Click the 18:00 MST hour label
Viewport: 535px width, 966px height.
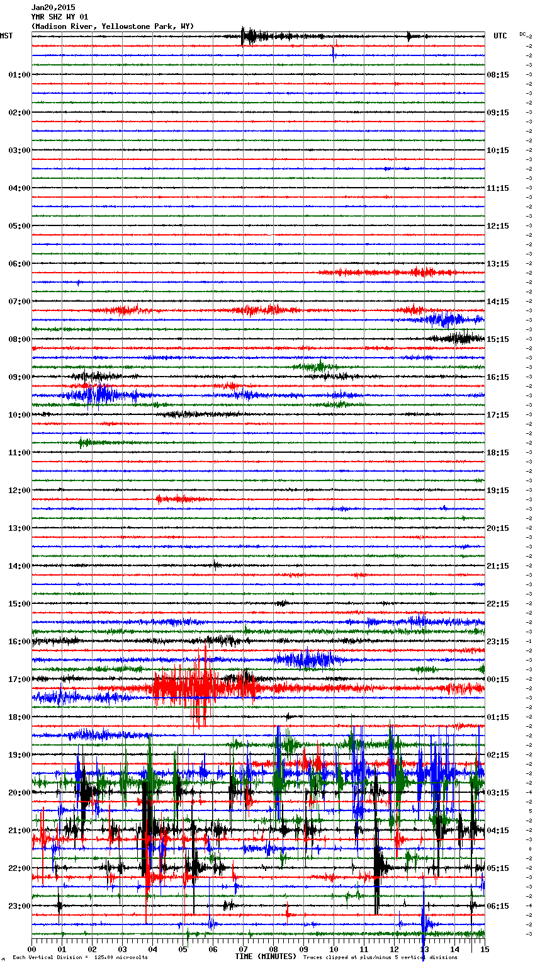tap(20, 717)
